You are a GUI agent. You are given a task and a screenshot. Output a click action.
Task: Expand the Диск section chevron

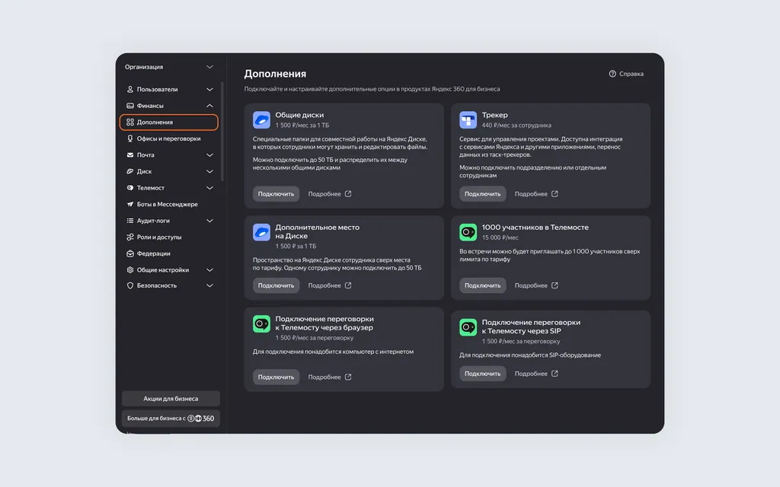(209, 171)
